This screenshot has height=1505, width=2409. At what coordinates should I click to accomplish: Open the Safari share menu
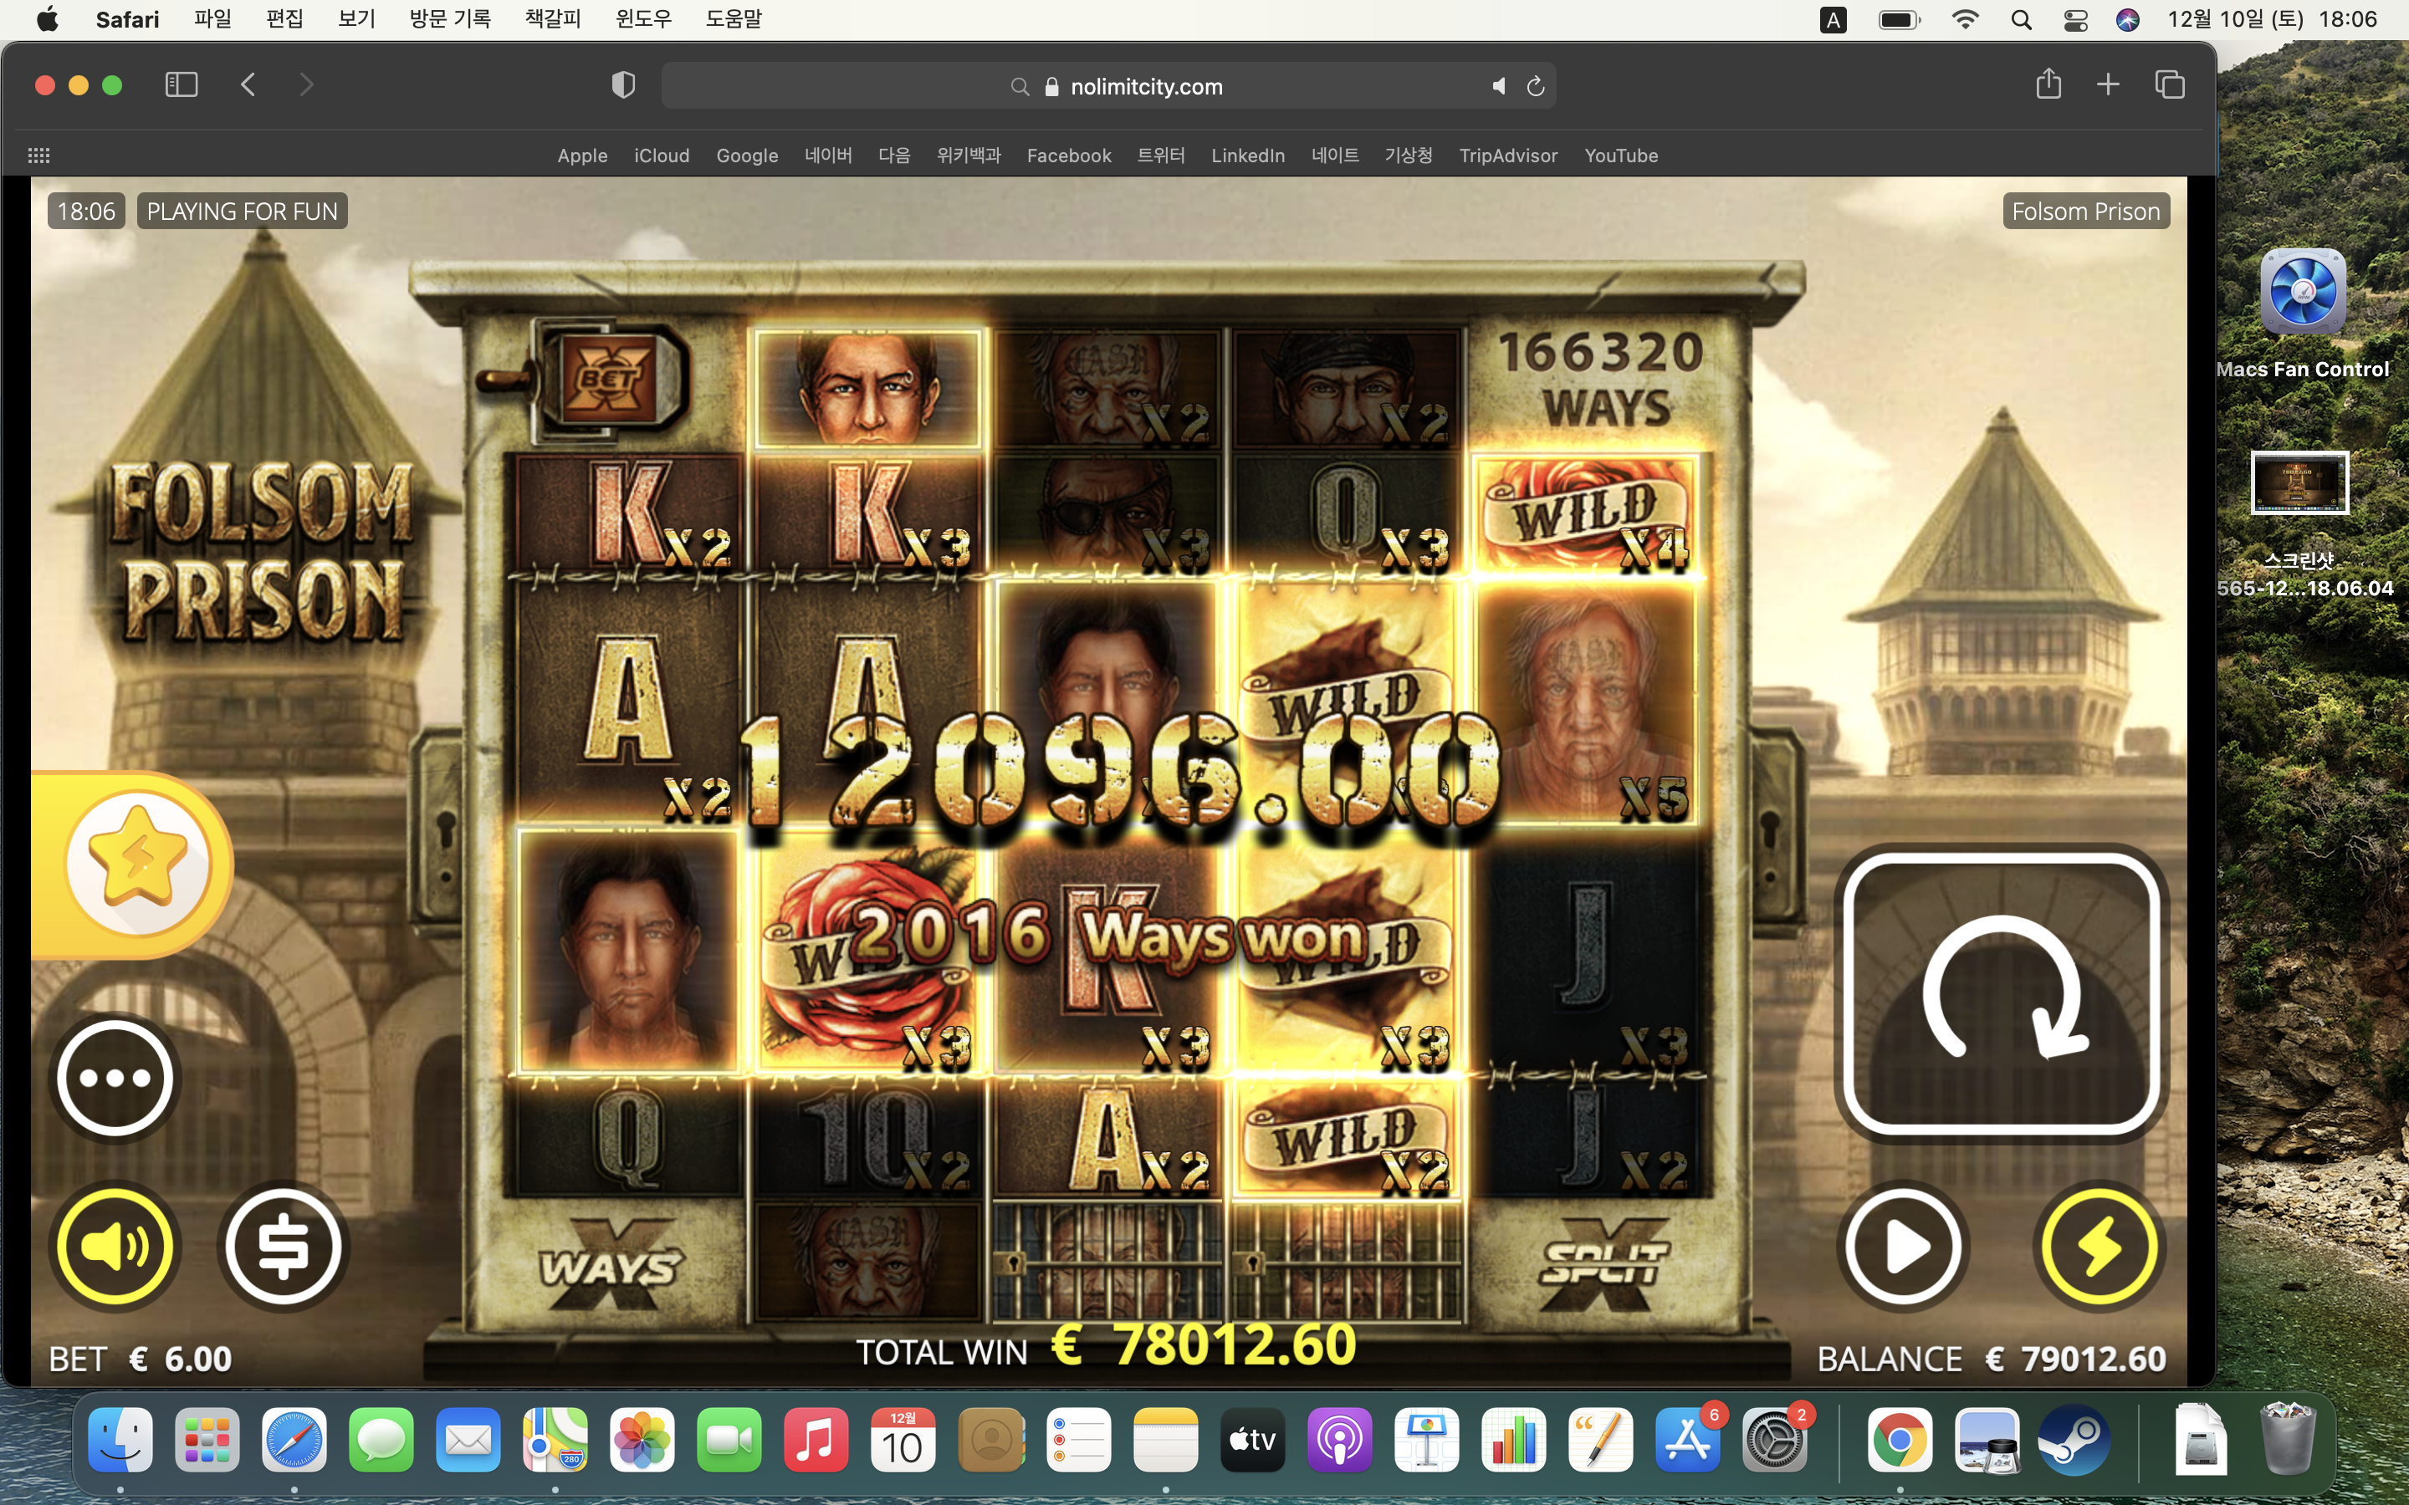pos(2048,84)
